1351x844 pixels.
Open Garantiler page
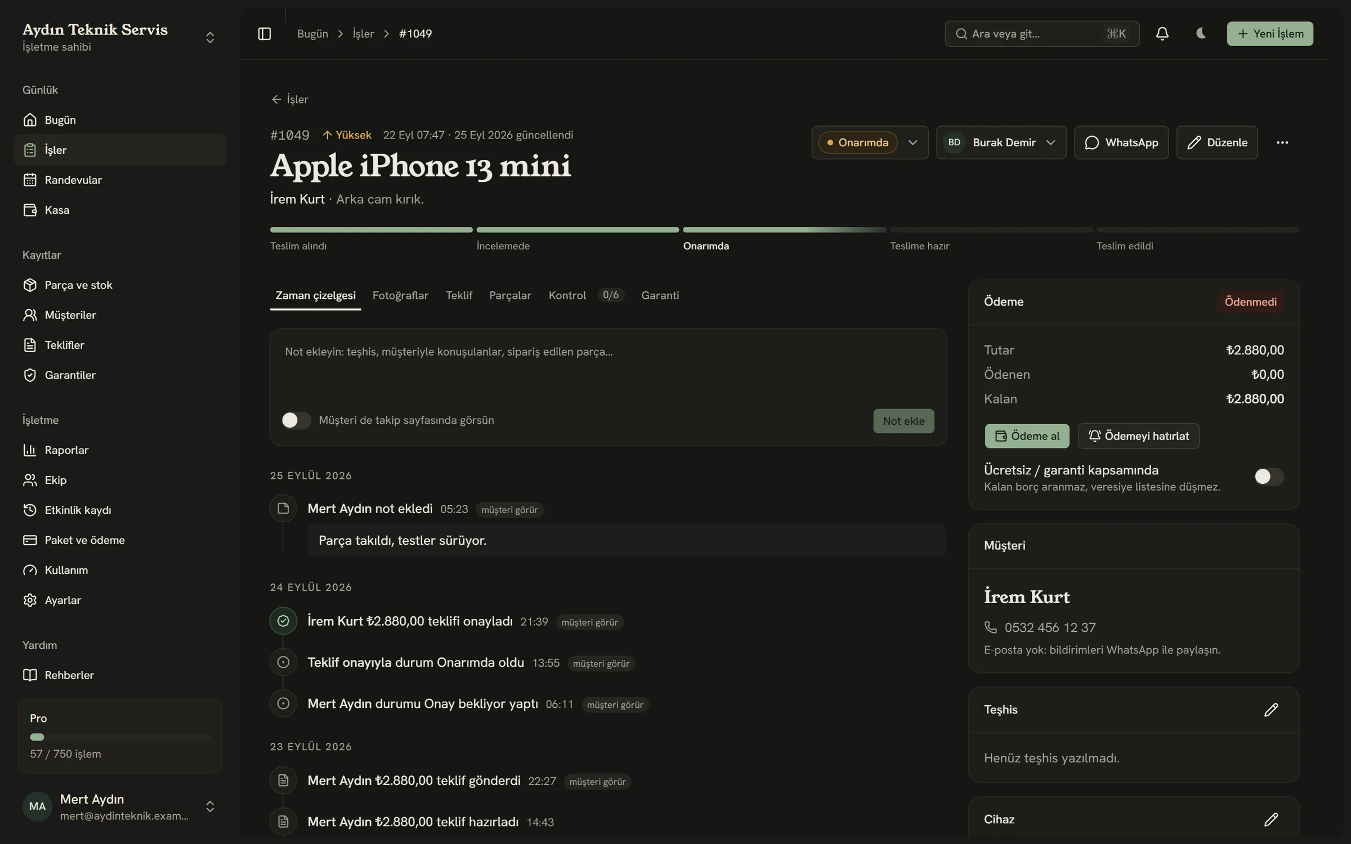[x=120, y=375]
